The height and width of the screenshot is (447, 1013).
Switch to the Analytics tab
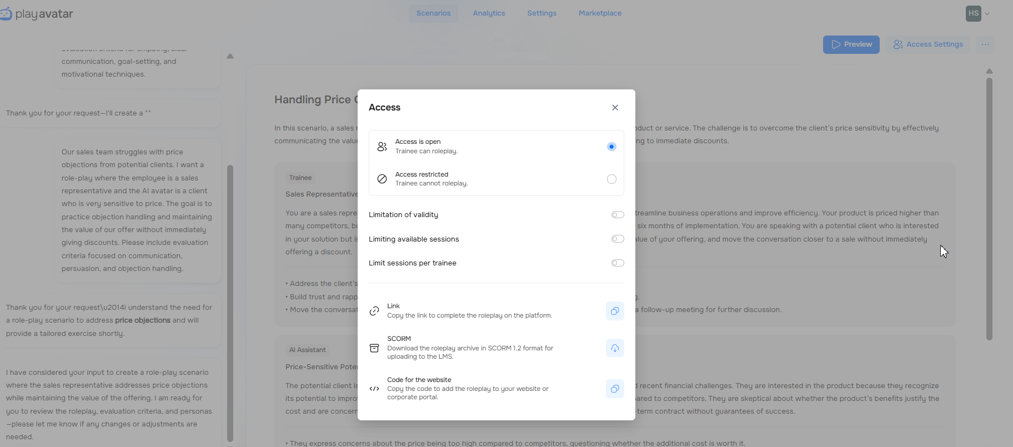pyautogui.click(x=489, y=13)
